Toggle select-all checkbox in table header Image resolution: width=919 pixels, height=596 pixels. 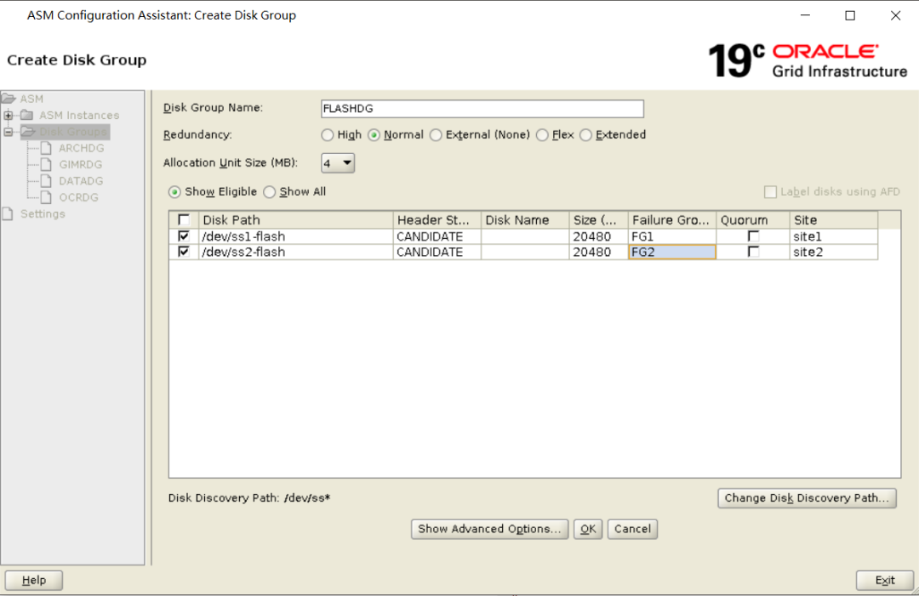click(184, 220)
